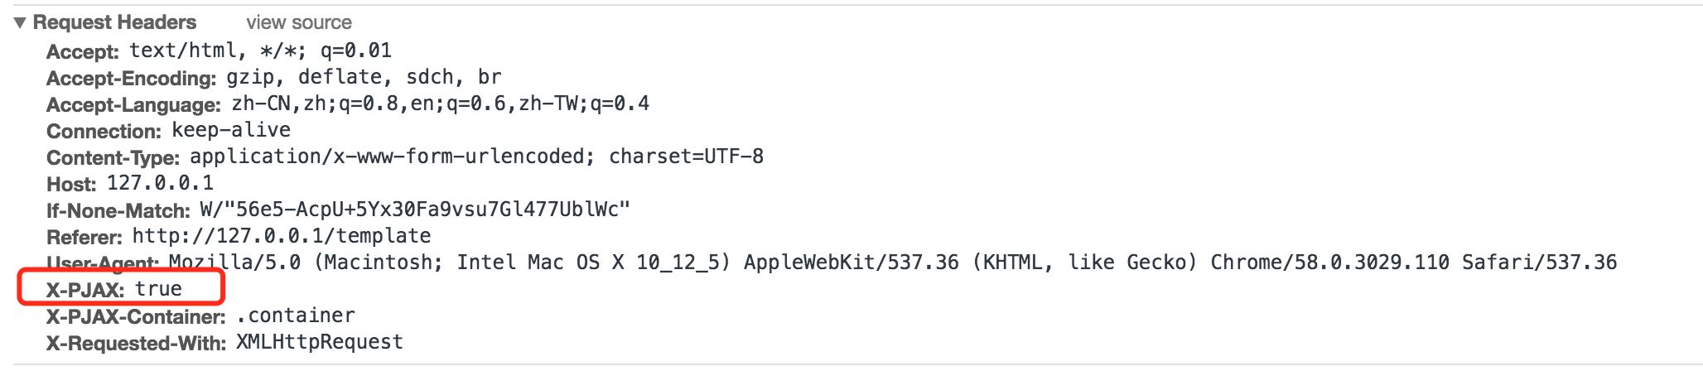Click the XMLHttpRequest header value
This screenshot has width=1703, height=371.
tap(320, 342)
